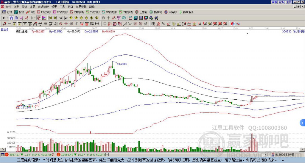Screen dimensions: 305x163
Task: Open the 主页 homepage link
Action: click(289, 2)
